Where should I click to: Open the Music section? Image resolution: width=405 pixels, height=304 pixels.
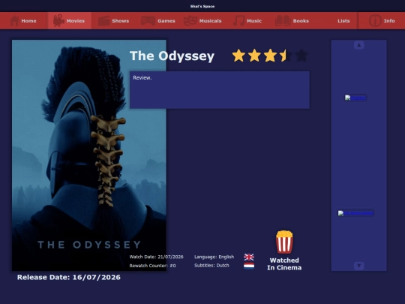pos(247,21)
